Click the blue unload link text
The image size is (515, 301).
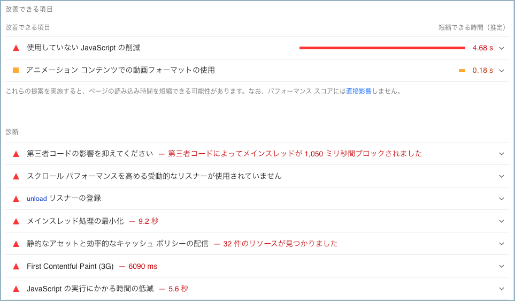pos(37,199)
